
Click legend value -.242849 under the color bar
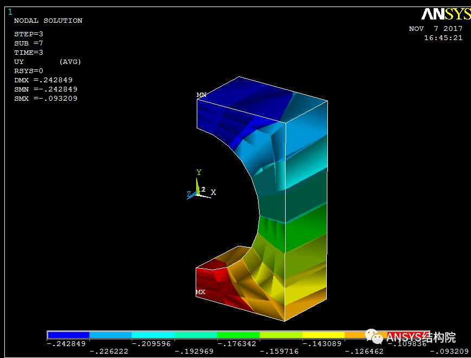point(66,344)
